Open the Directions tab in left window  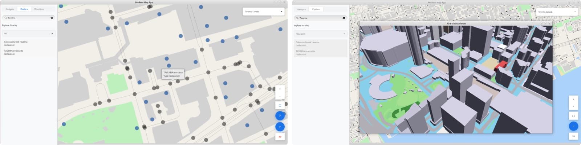(x=39, y=9)
